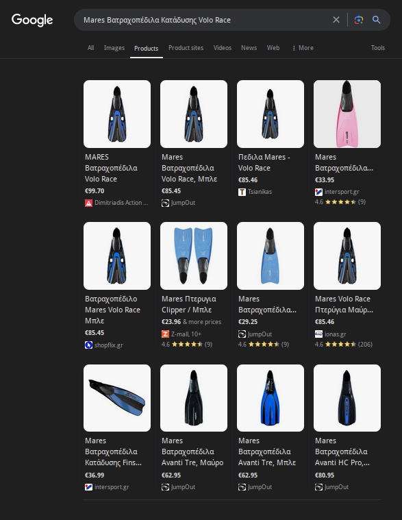Click the Dimitriadis Action seller icon

point(88,203)
